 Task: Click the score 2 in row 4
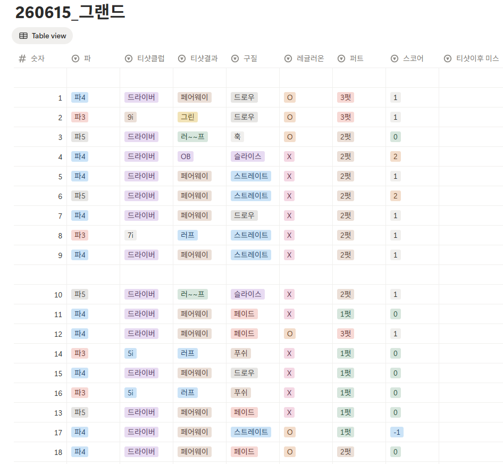tap(396, 156)
